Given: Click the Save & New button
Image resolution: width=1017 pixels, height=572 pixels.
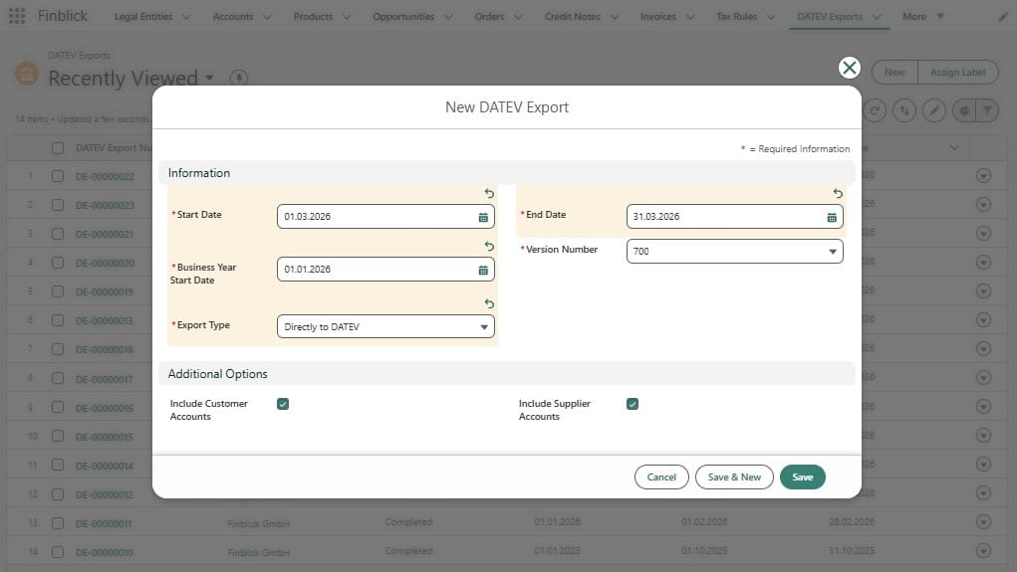Looking at the screenshot, I should pos(734,477).
